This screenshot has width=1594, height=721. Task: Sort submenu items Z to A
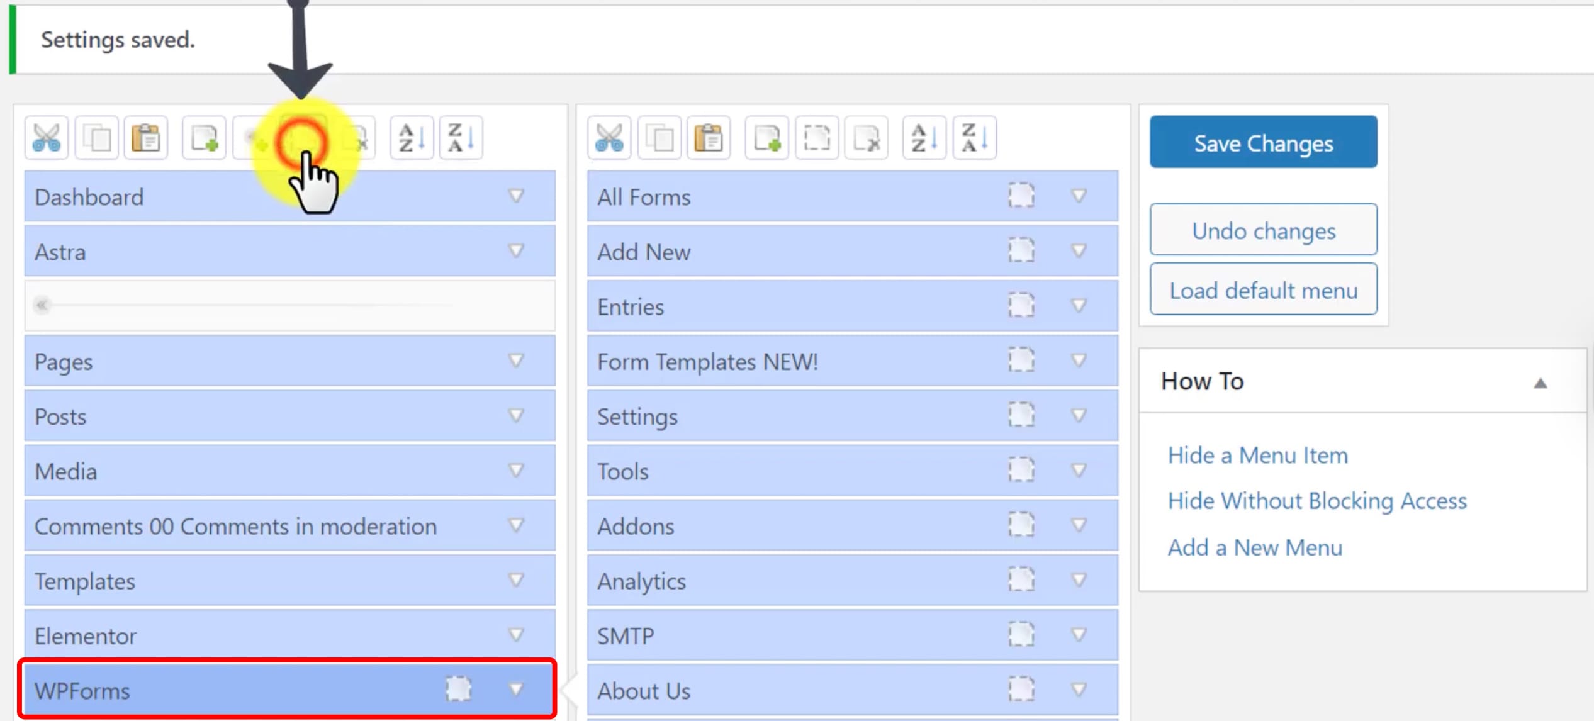point(975,138)
